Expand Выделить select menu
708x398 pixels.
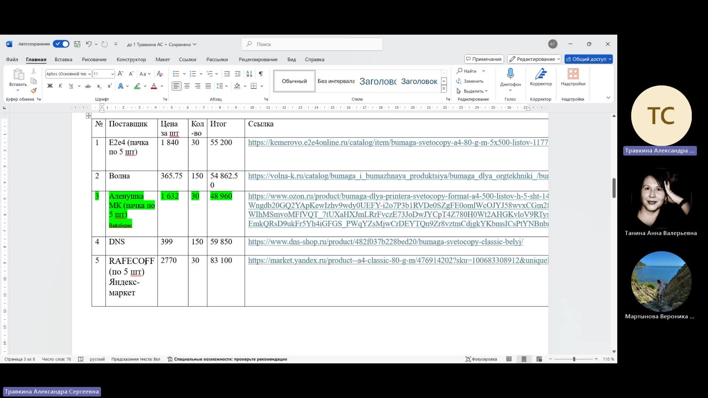(472, 91)
